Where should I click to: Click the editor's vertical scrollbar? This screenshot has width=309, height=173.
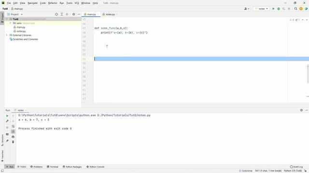coord(308,74)
